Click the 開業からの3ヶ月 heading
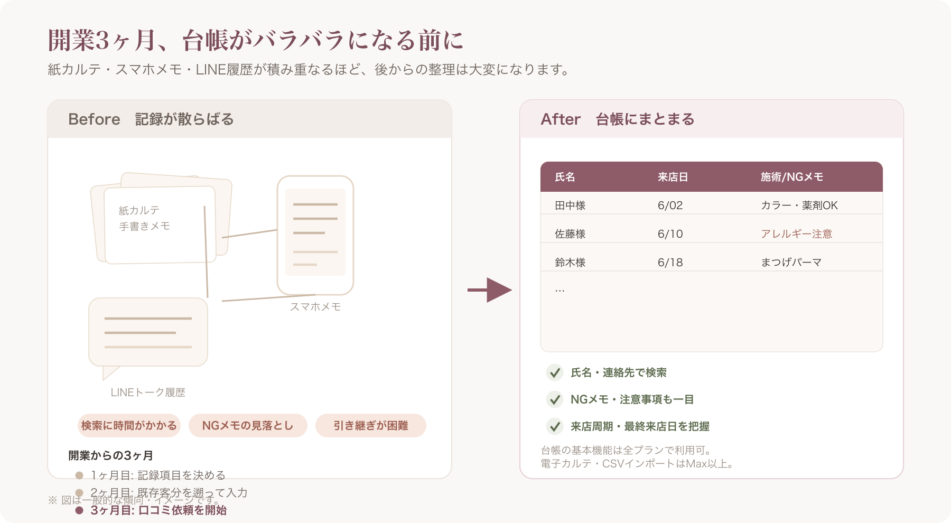The width and height of the screenshot is (951, 523). pyautogui.click(x=110, y=455)
